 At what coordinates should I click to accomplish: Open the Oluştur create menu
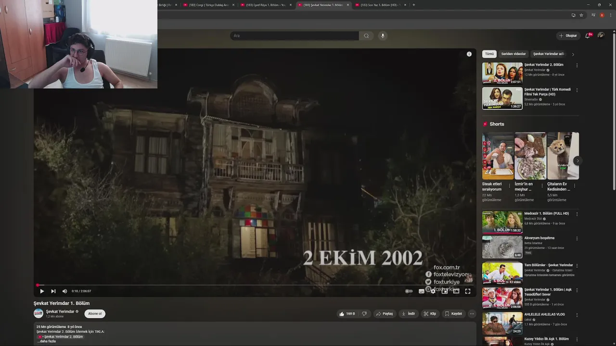pyautogui.click(x=568, y=36)
